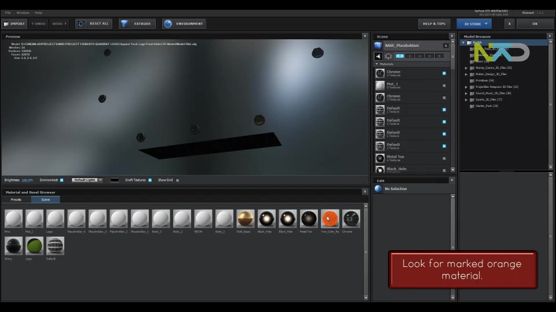The image size is (556, 312).
Task: Select the Gold_Basic material sphere
Action: pyautogui.click(x=246, y=218)
